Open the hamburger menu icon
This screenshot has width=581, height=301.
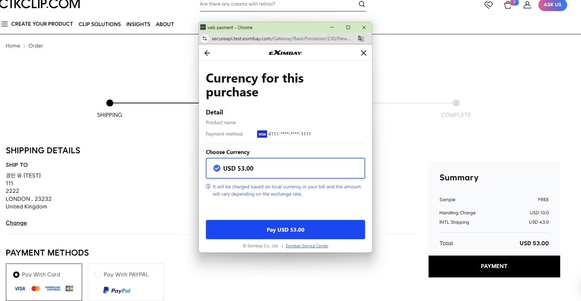point(5,24)
